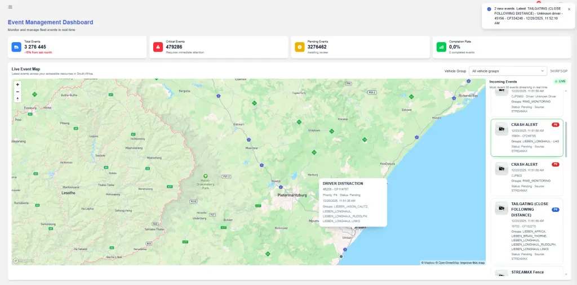
Task: Click the Improve this map link
Action: tap(473, 263)
